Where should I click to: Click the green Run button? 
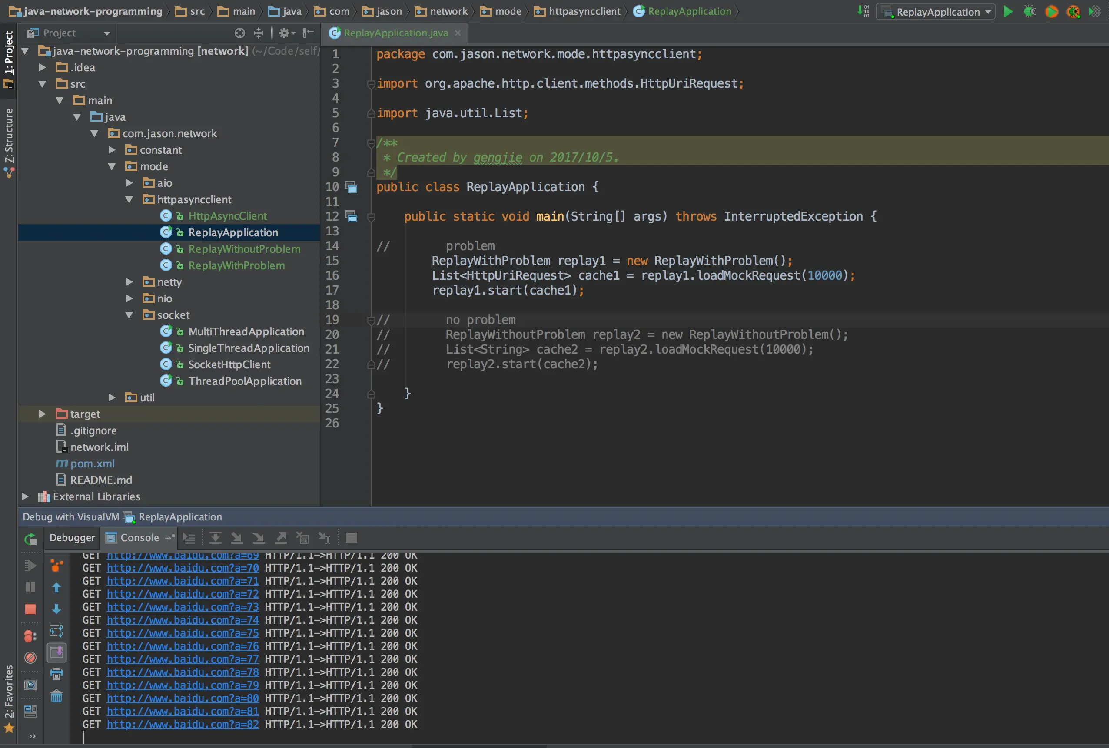click(1007, 11)
